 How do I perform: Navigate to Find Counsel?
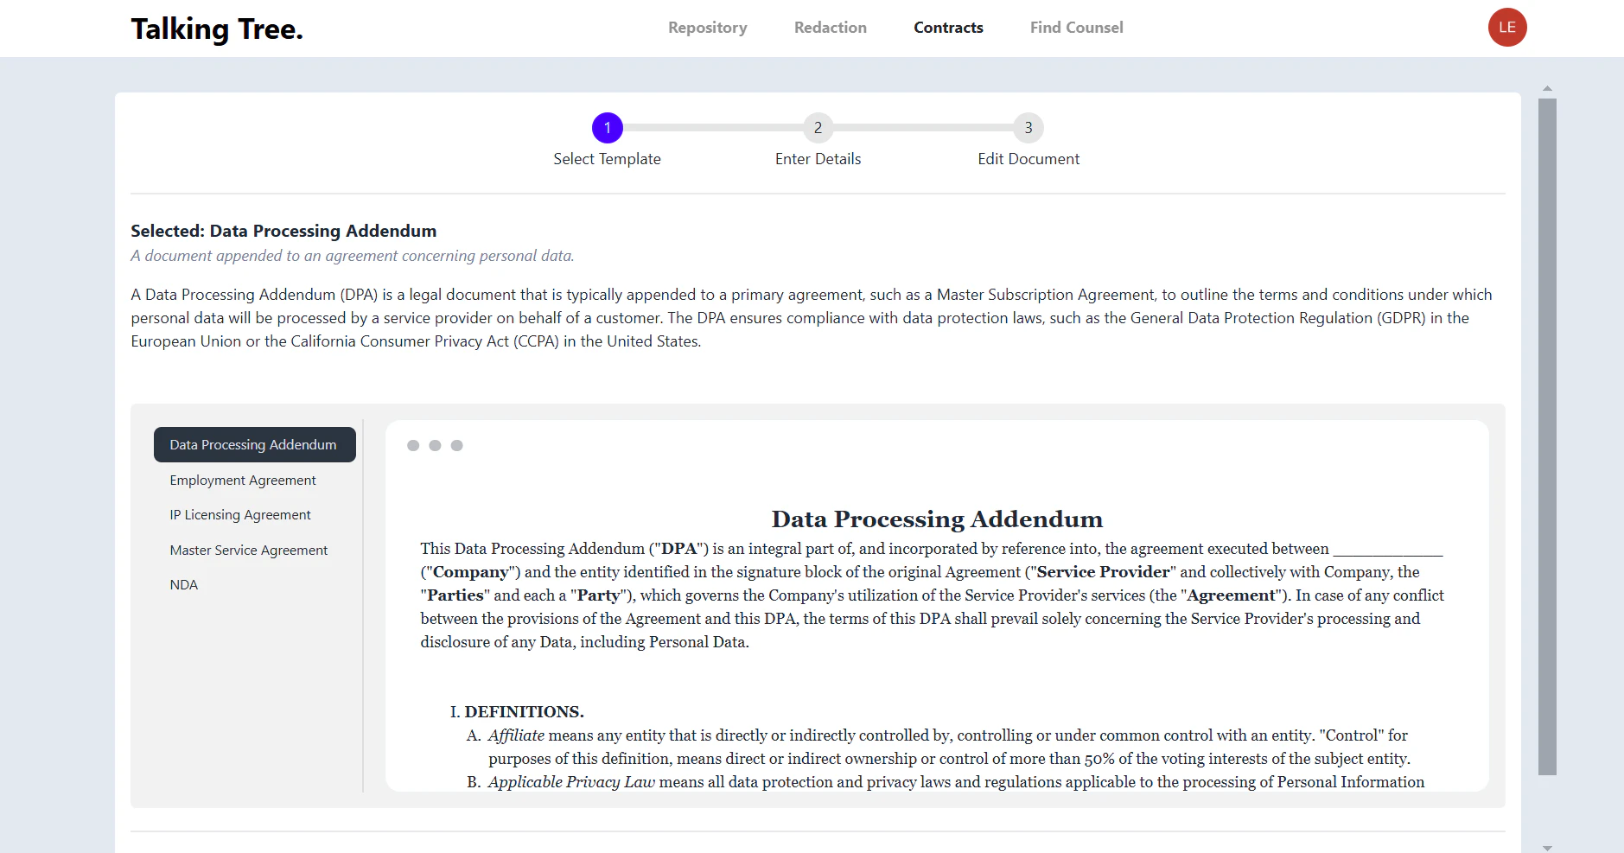(1075, 27)
